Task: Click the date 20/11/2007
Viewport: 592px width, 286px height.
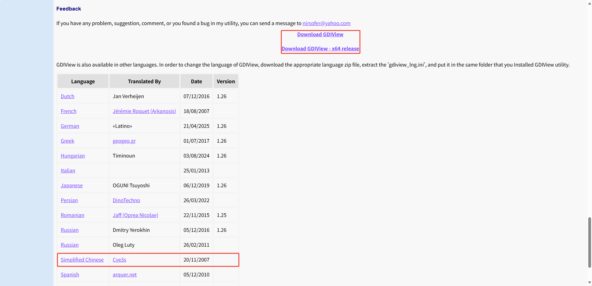Action: coord(196,260)
